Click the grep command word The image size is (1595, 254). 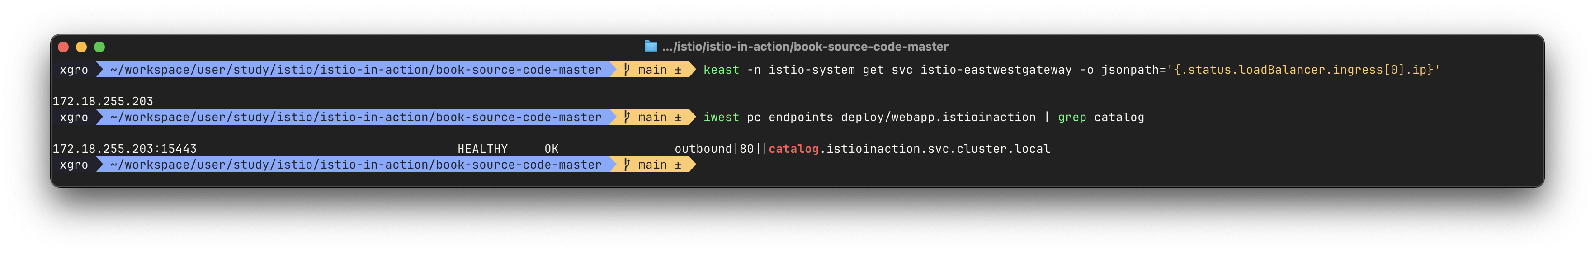1072,117
